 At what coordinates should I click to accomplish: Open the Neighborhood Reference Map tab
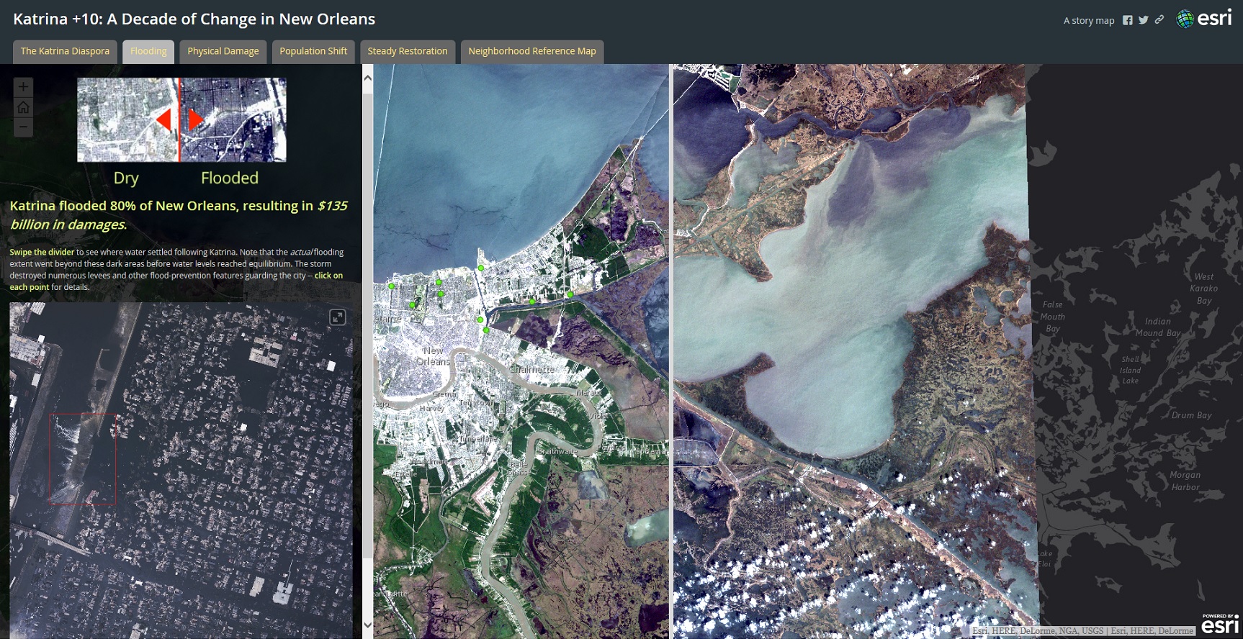click(x=532, y=51)
